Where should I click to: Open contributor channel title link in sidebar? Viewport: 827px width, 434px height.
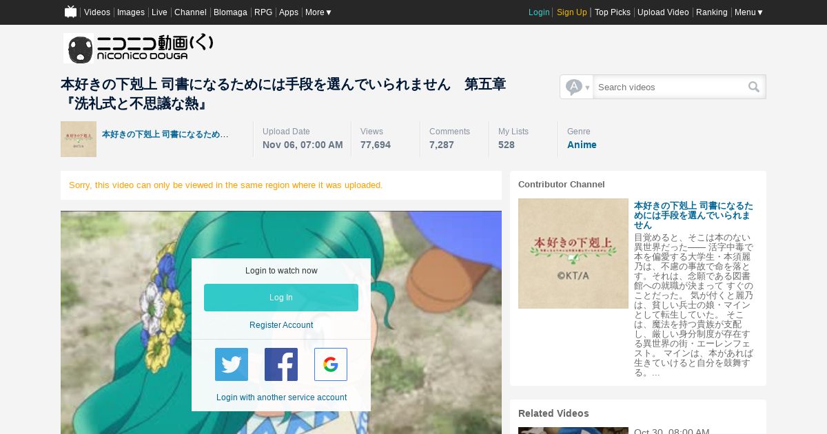point(693,215)
